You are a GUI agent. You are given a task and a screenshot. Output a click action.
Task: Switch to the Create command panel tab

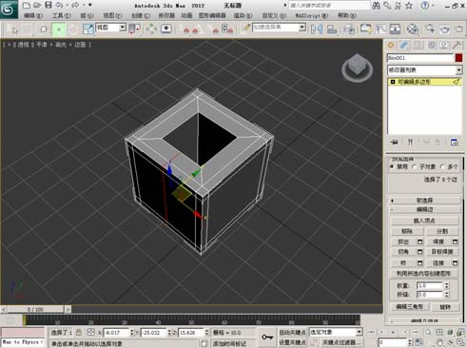point(391,45)
